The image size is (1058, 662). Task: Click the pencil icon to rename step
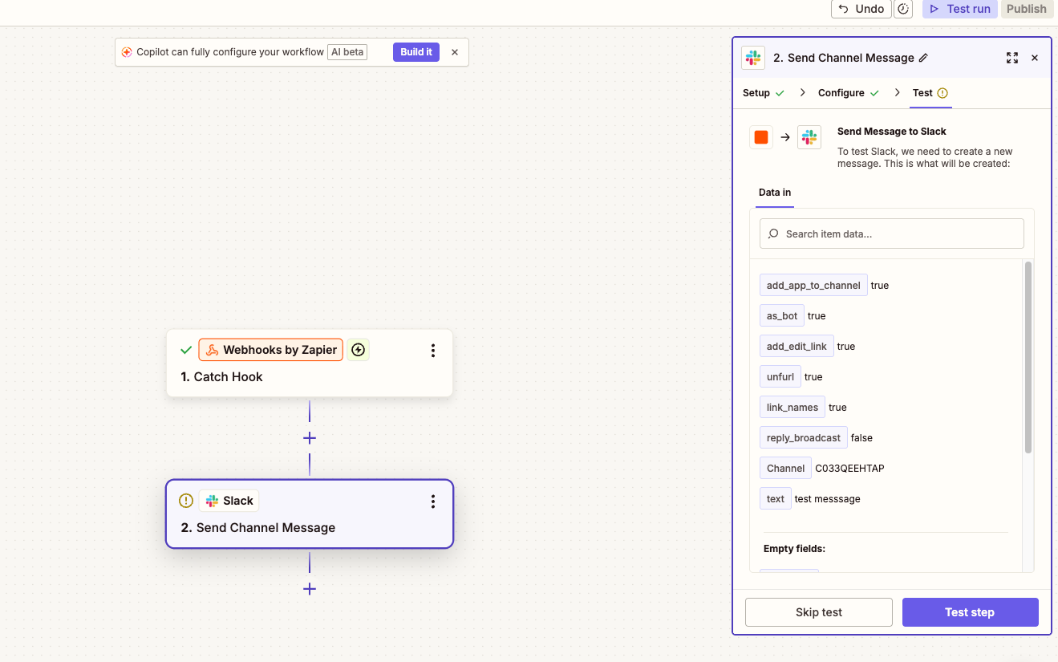coord(923,58)
